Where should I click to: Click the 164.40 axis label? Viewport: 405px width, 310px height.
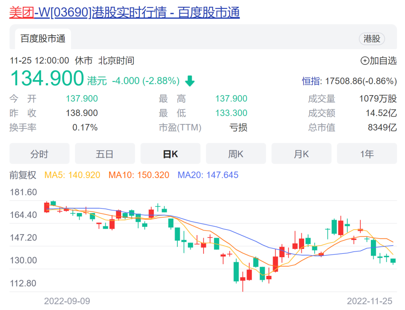(23, 215)
